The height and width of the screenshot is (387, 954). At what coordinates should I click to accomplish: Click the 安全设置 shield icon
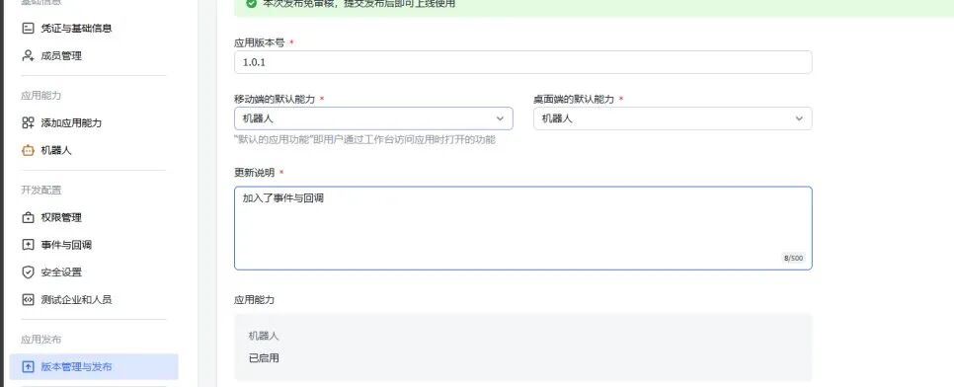tap(28, 272)
